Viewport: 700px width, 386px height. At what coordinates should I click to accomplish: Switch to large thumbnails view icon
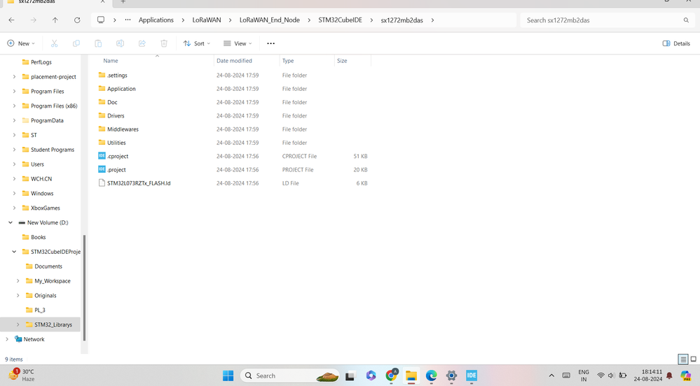coord(693,359)
